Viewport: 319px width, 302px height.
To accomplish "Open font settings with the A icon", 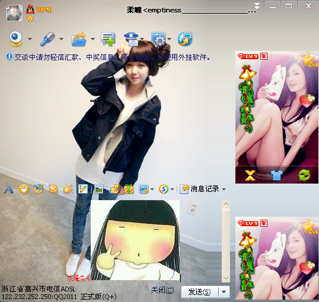I will 9,189.
